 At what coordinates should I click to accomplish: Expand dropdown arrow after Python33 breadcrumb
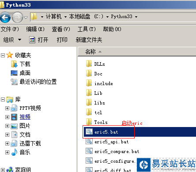pos(136,17)
